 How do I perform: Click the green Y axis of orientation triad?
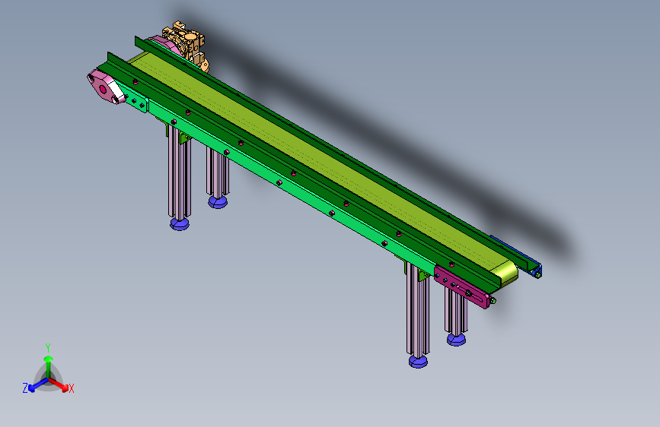click(x=49, y=366)
